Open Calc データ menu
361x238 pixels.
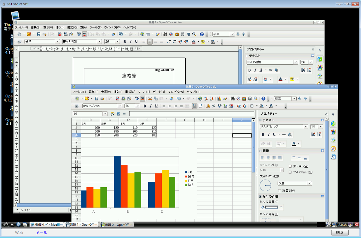coord(159,92)
